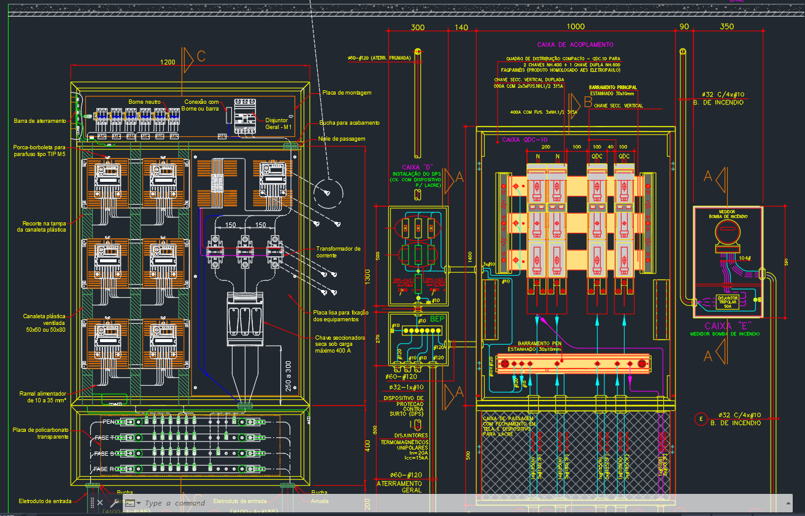The image size is (805, 516).
Task: Select the 'BARRAMENTO PRINCIPAL' label
Action: point(612,87)
